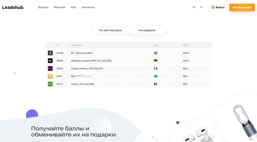Click the Регистрация button
257x142 pixels.
[x=242, y=7]
